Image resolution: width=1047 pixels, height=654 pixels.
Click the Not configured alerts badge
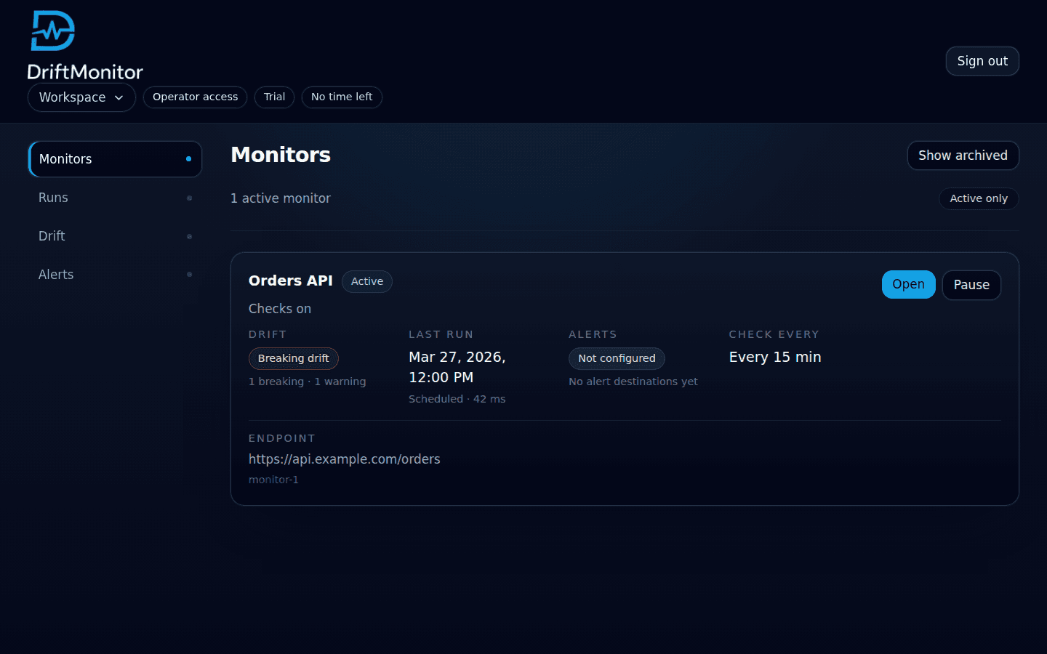pyautogui.click(x=617, y=358)
